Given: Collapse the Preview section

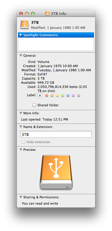Looking at the screenshot, I should (21, 150).
